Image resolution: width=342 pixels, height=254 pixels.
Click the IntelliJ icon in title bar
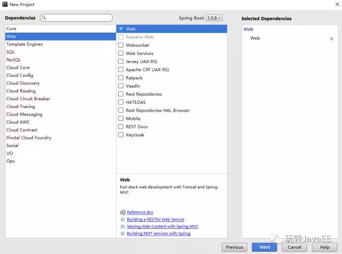[5, 4]
